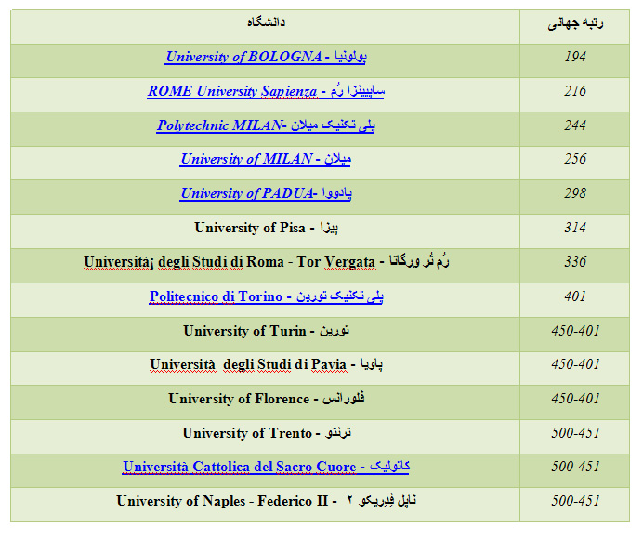Click the rank value 314
The height and width of the screenshot is (540, 643).
575,228
